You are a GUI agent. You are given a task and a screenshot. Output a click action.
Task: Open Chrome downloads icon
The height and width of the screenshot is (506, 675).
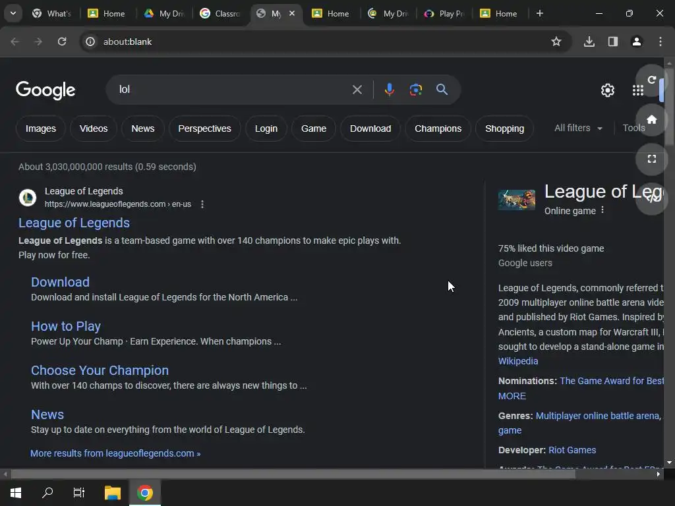tap(589, 42)
